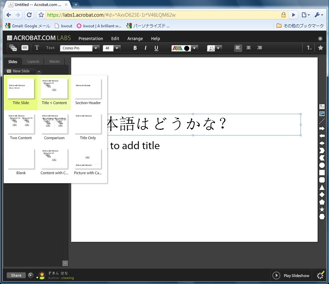Toggle italic formatting
Screen dimensions: 329x284
pos(145,48)
